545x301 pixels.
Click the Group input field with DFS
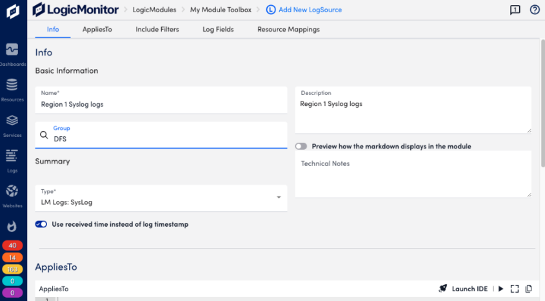[x=161, y=135]
